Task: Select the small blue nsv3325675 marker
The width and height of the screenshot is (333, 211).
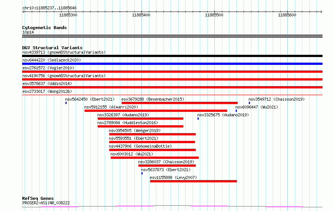Action: pos(198,119)
